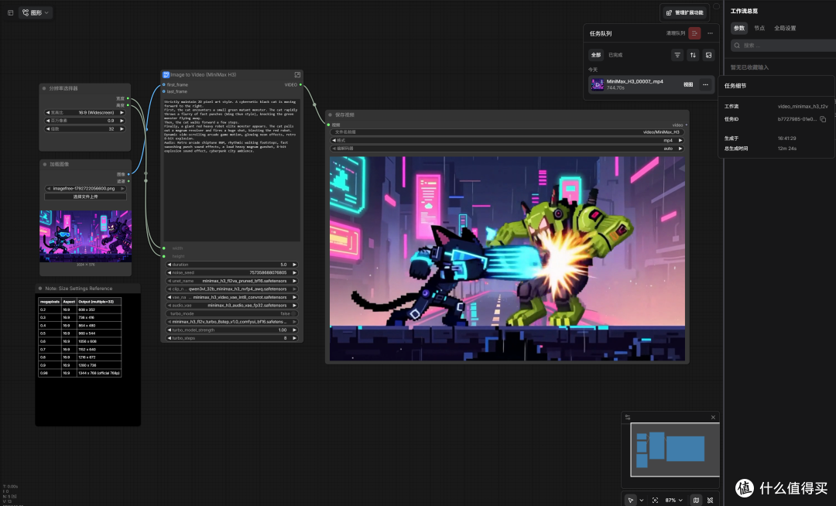This screenshot has height=506, width=836.
Task: Adjust the duration value field
Action: (x=232, y=264)
